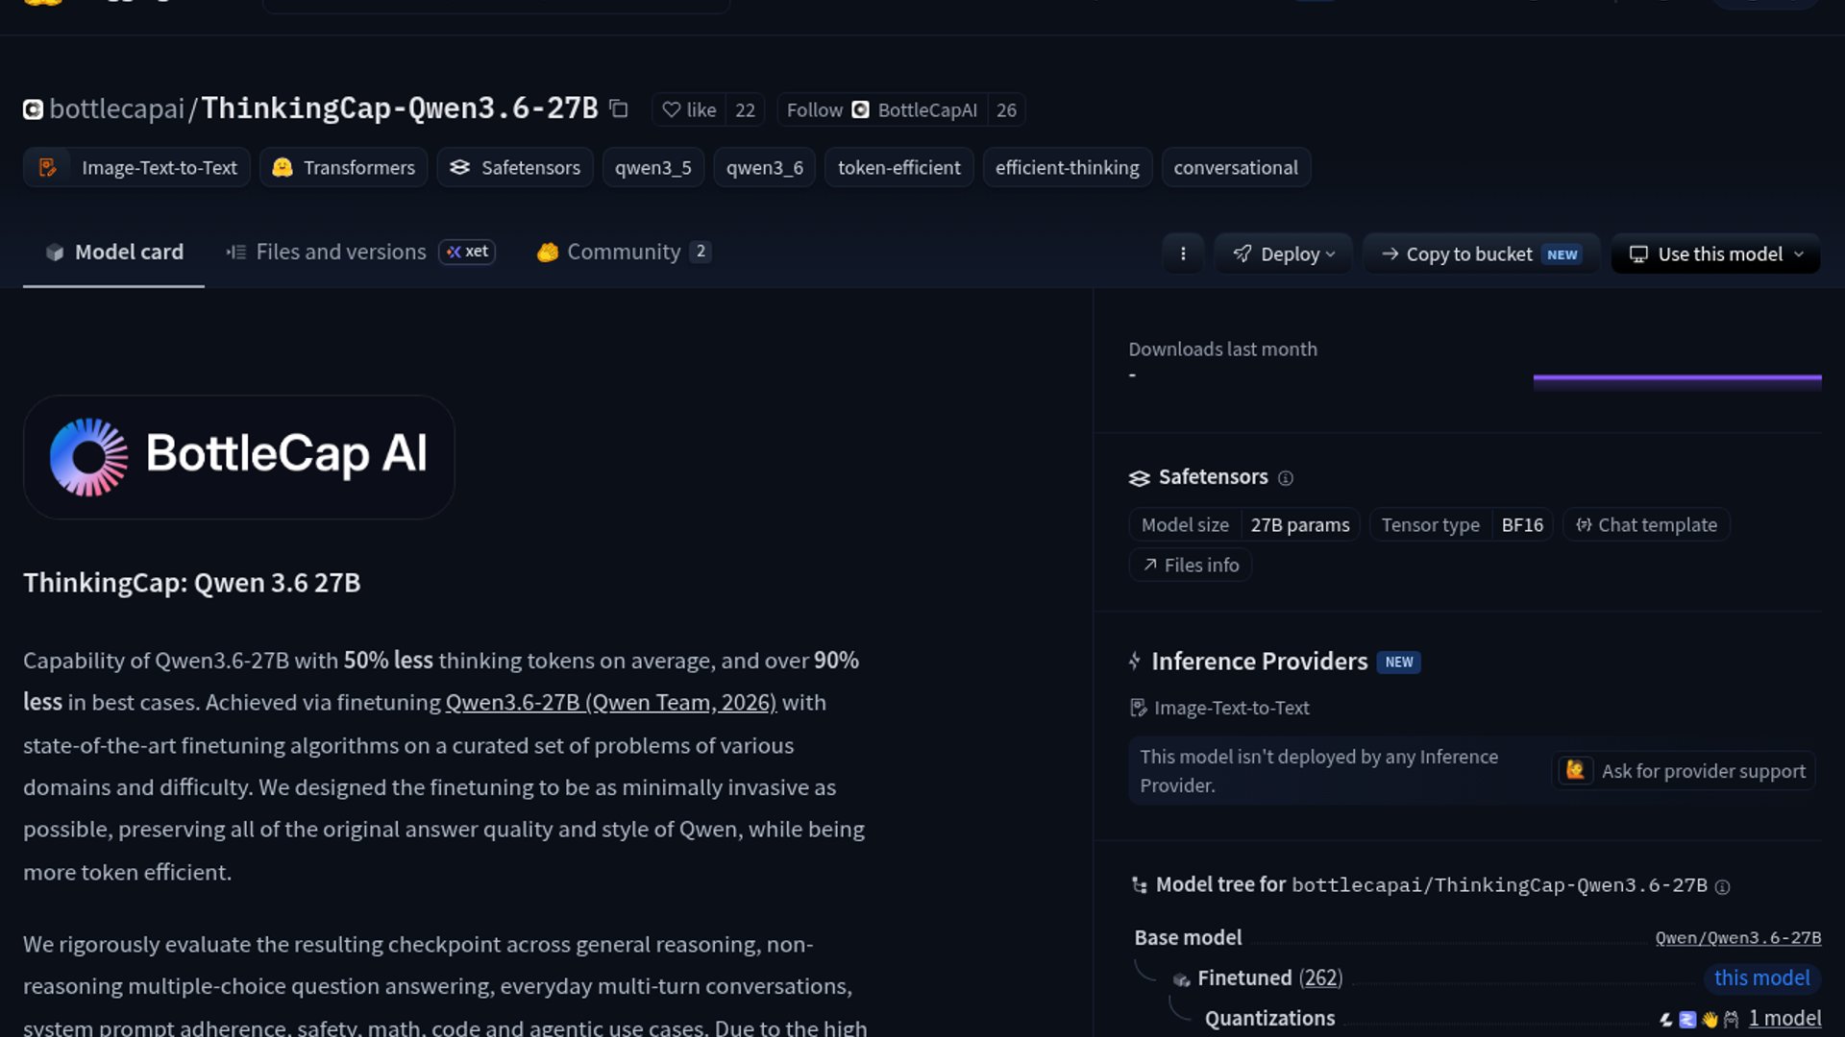The height and width of the screenshot is (1037, 1845).
Task: Click the 'this model' label
Action: 1762,977
